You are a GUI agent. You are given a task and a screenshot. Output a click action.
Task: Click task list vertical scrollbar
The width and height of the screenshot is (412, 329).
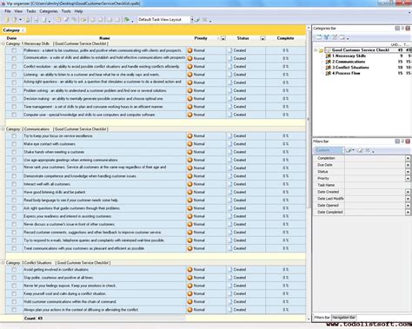pos(309,119)
